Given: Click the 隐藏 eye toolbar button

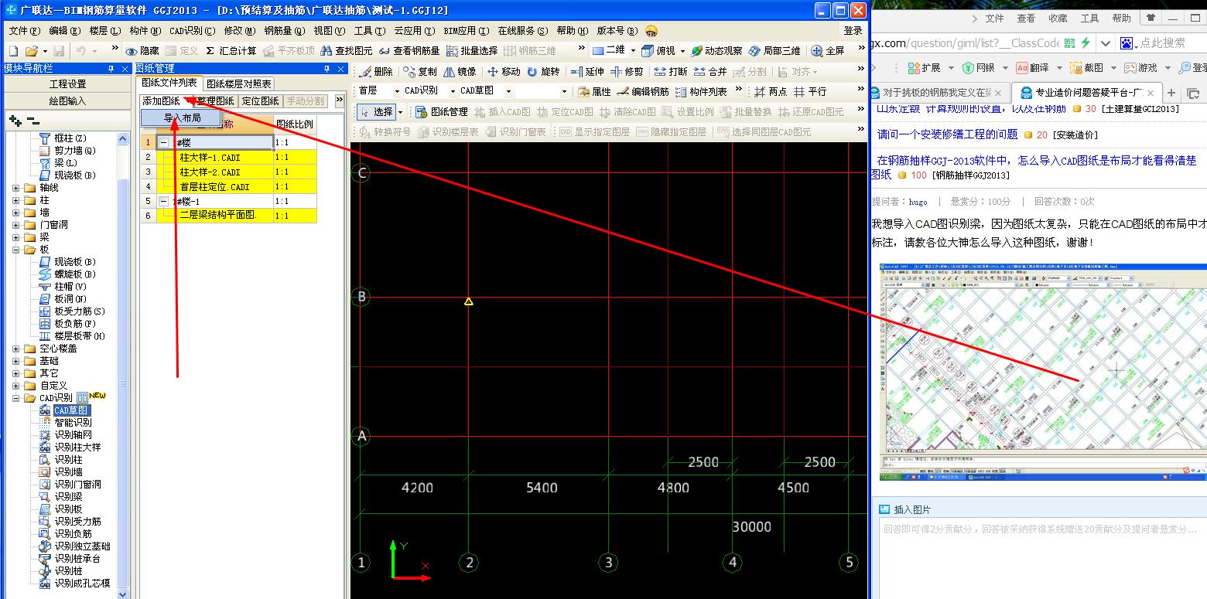Looking at the screenshot, I should pyautogui.click(x=142, y=51).
